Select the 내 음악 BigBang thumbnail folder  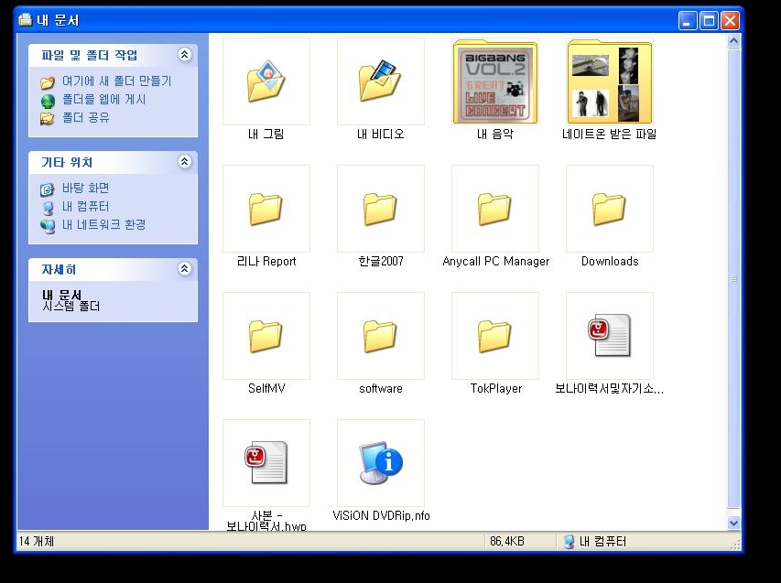[x=495, y=81]
